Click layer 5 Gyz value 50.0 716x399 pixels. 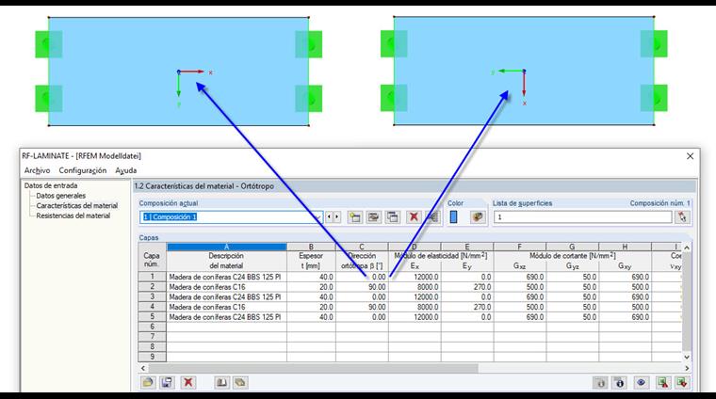click(572, 317)
